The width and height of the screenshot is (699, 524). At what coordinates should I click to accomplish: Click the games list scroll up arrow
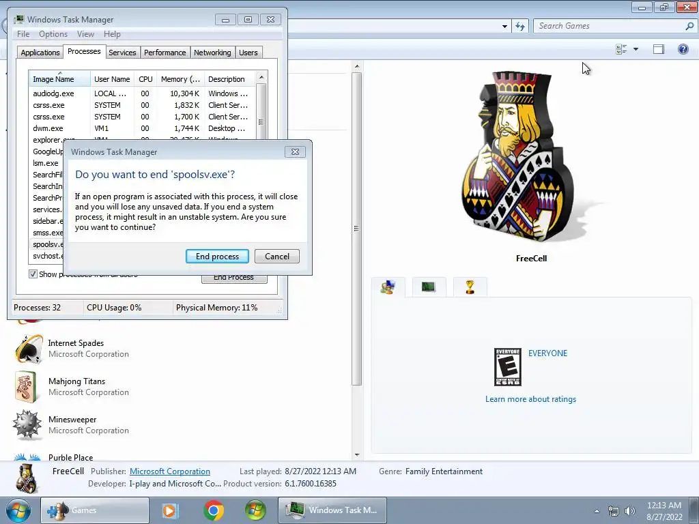[x=356, y=66]
